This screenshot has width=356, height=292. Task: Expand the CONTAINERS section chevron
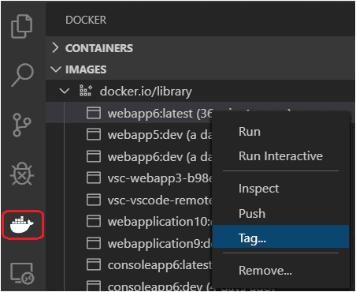coord(55,48)
